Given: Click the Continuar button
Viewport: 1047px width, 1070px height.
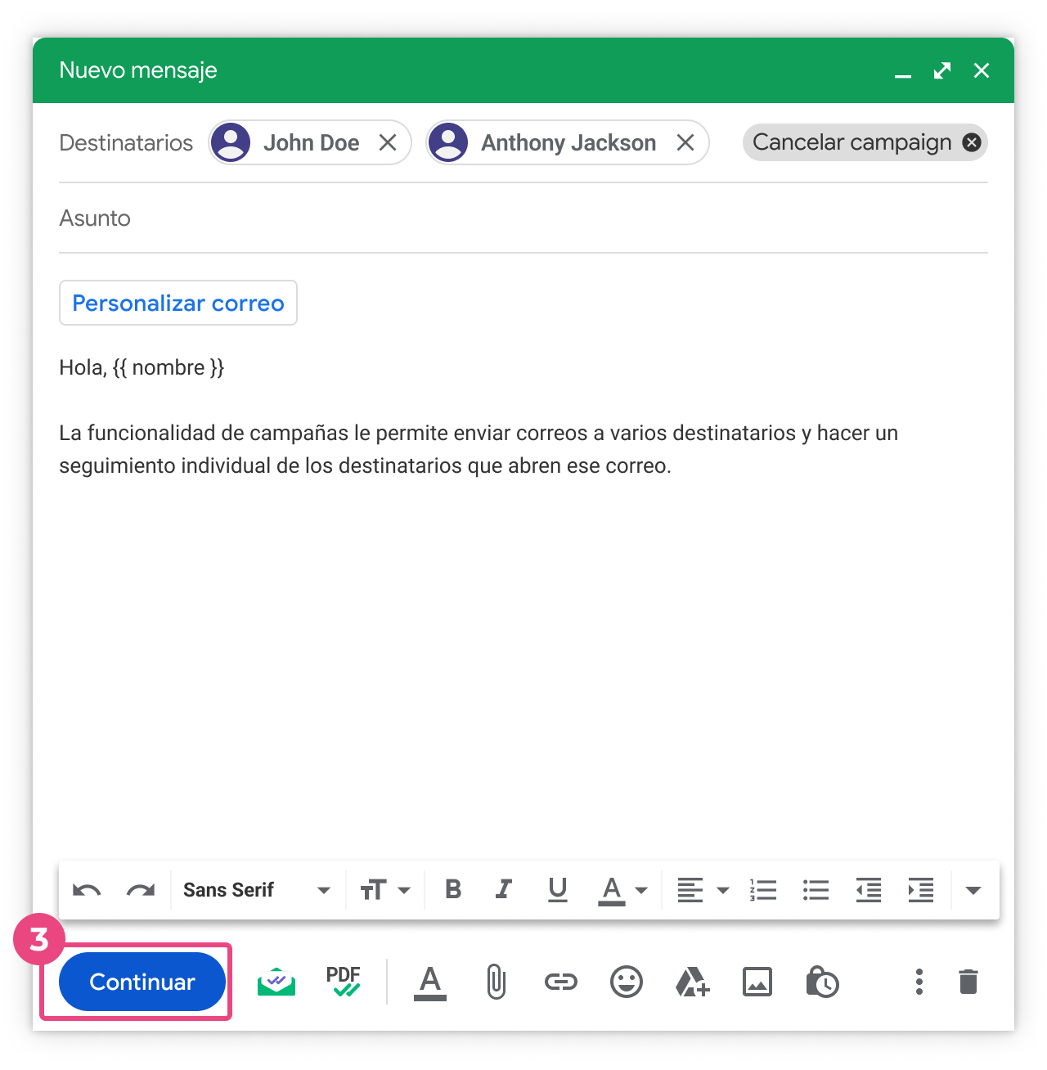Looking at the screenshot, I should (x=142, y=982).
